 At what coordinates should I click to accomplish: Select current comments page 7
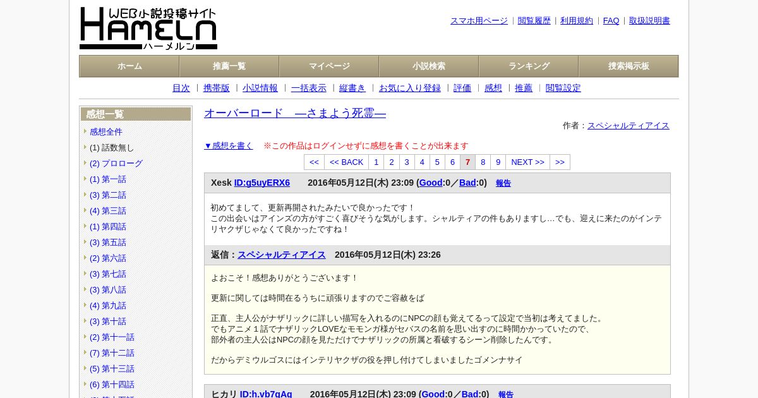(x=467, y=162)
